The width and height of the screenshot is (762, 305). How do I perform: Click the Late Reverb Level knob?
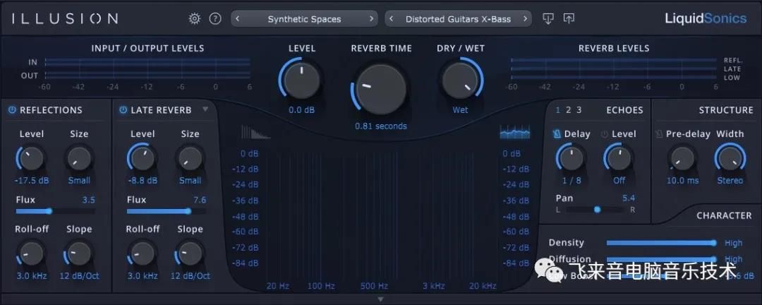pyautogui.click(x=143, y=159)
